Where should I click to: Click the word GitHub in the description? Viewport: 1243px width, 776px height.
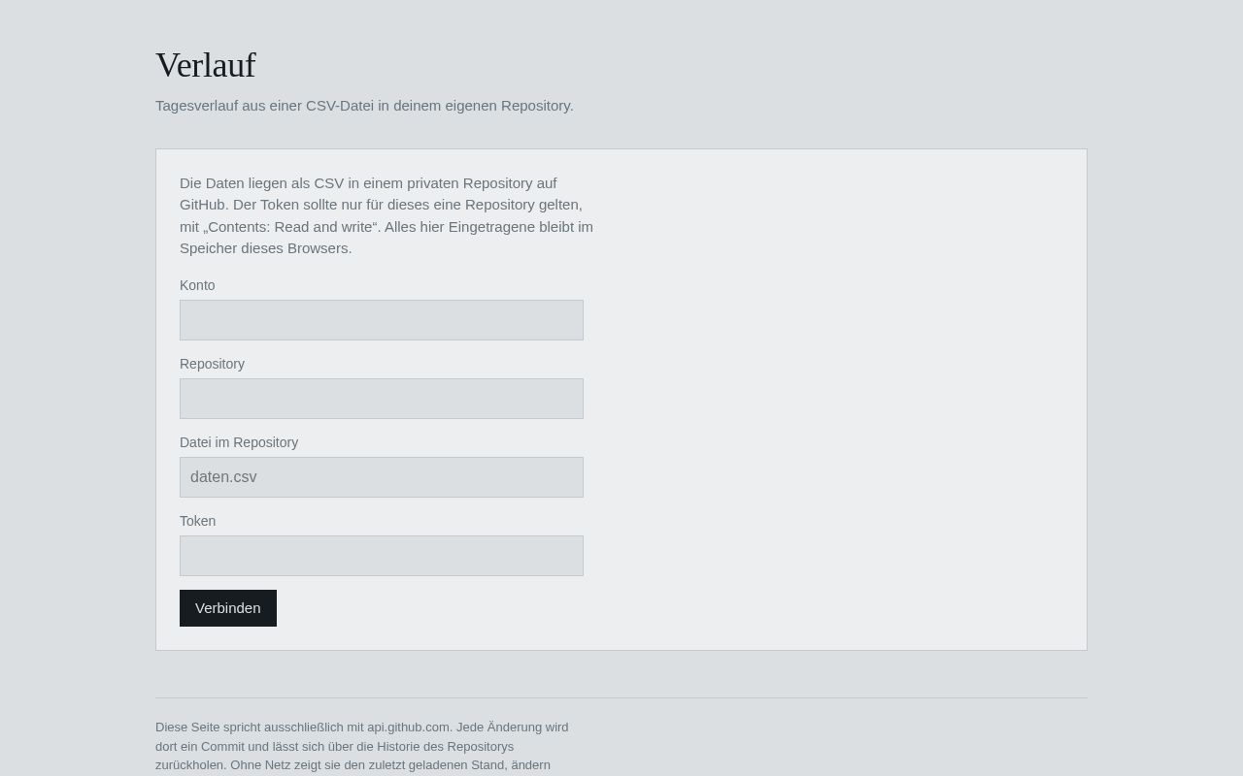pyautogui.click(x=203, y=205)
